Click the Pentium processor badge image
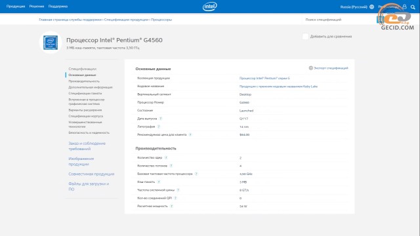This screenshot has width=420, height=236. [51, 43]
